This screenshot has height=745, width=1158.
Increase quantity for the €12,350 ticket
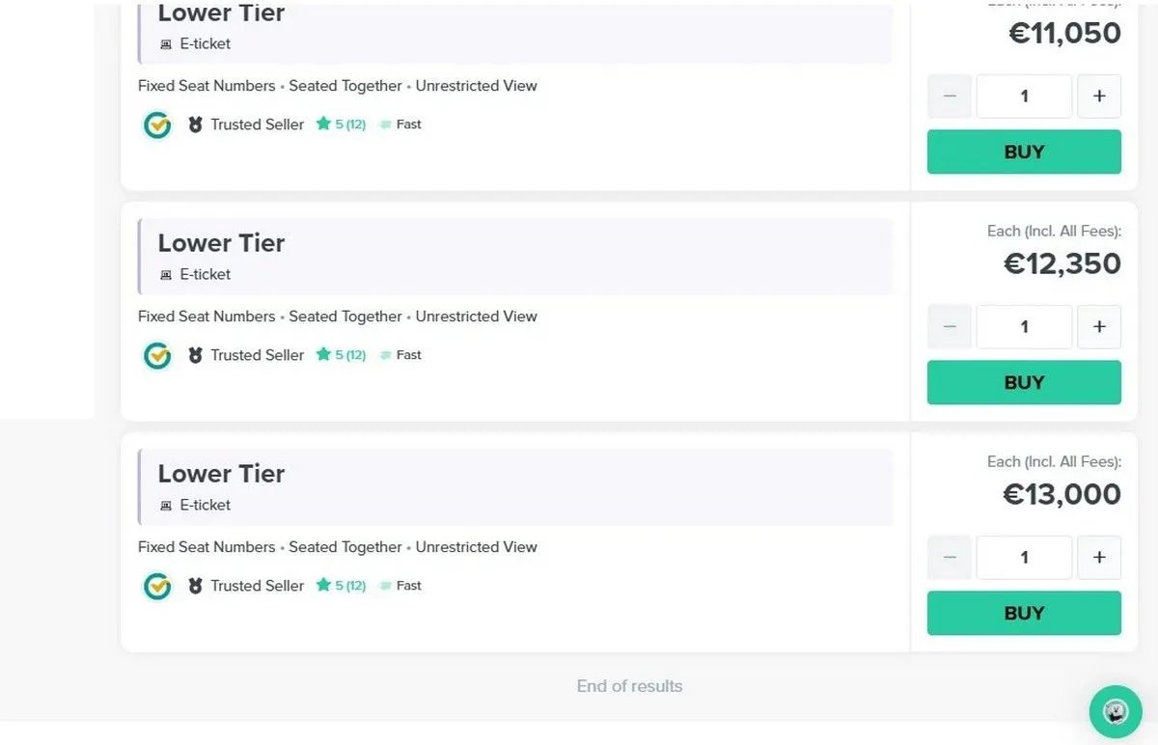(1098, 327)
